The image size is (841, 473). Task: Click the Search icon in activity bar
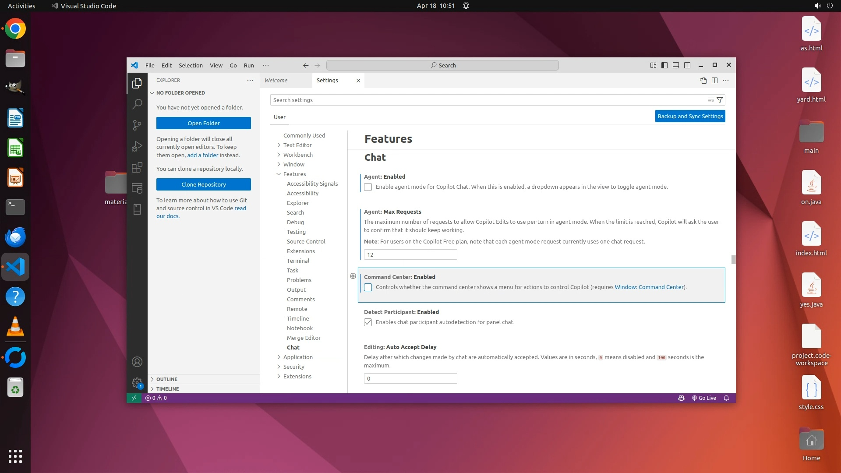tap(137, 104)
